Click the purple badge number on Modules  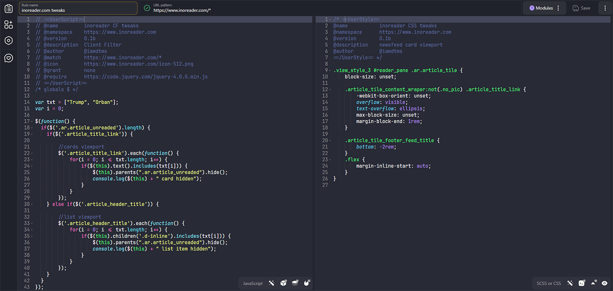[532, 8]
